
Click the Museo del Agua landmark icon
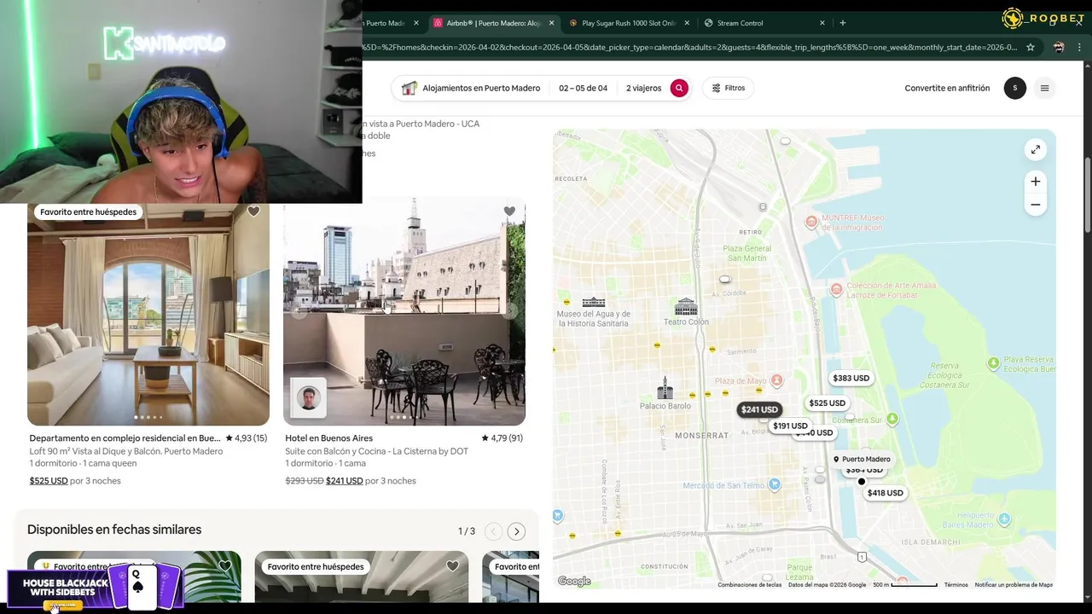pos(593,303)
